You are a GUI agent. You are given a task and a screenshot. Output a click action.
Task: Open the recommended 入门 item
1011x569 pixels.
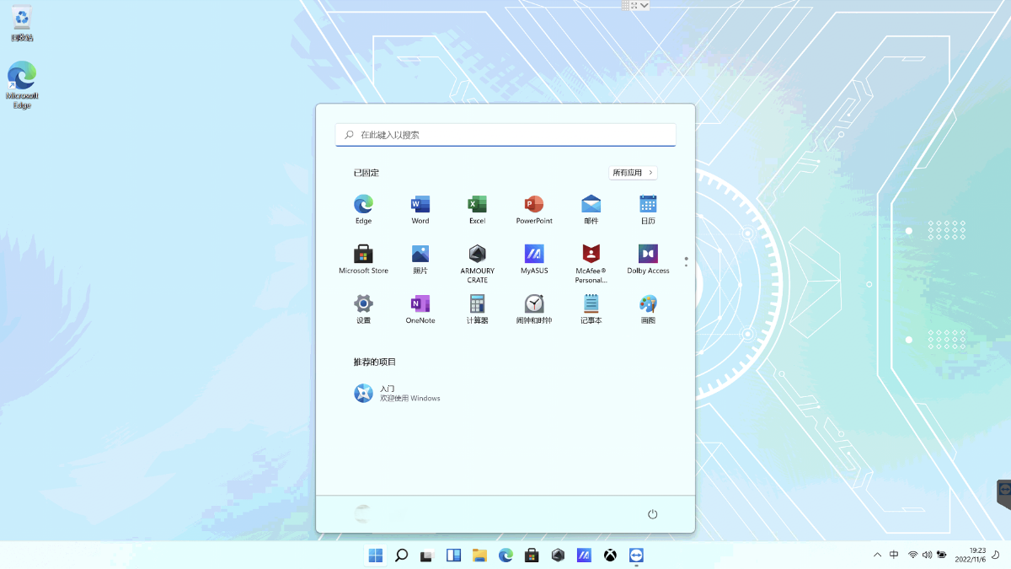coord(398,394)
